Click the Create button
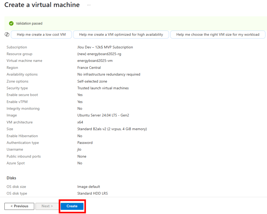Viewport: 267px width, 214px height. 72,206
